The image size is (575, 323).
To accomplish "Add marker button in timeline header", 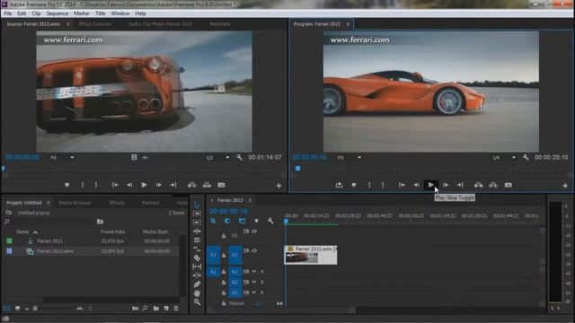I will point(256,221).
